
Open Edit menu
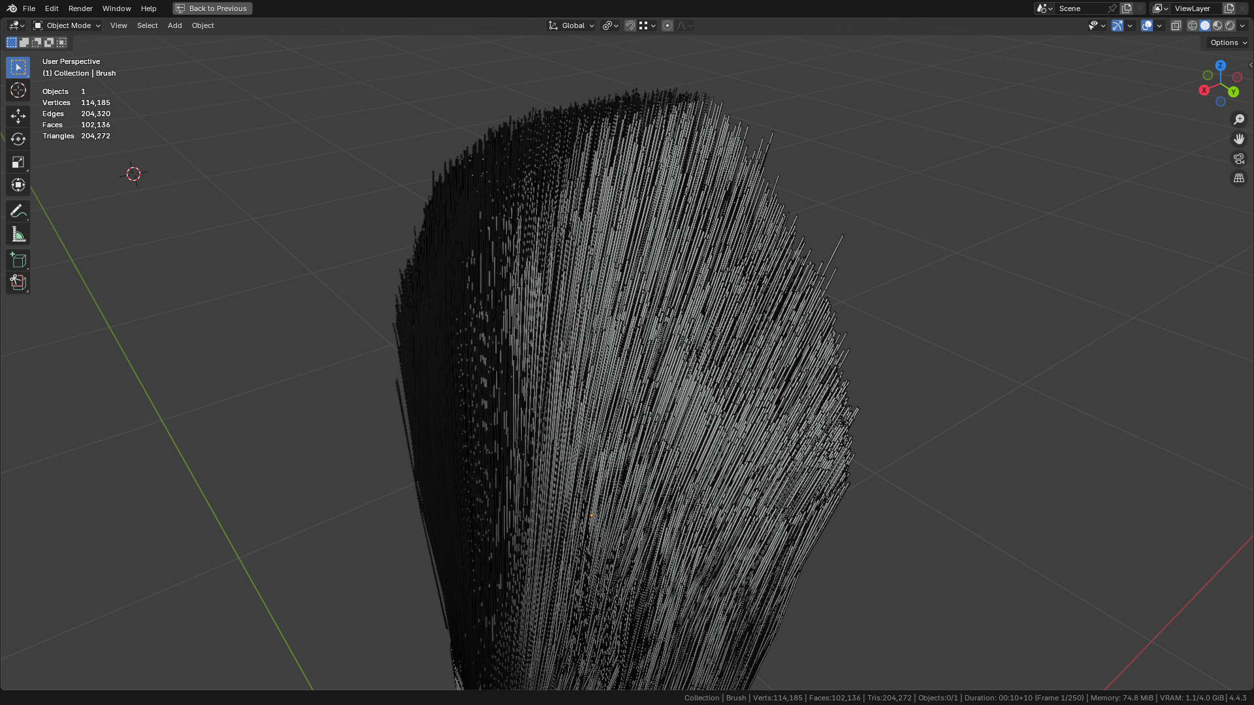[x=52, y=8]
